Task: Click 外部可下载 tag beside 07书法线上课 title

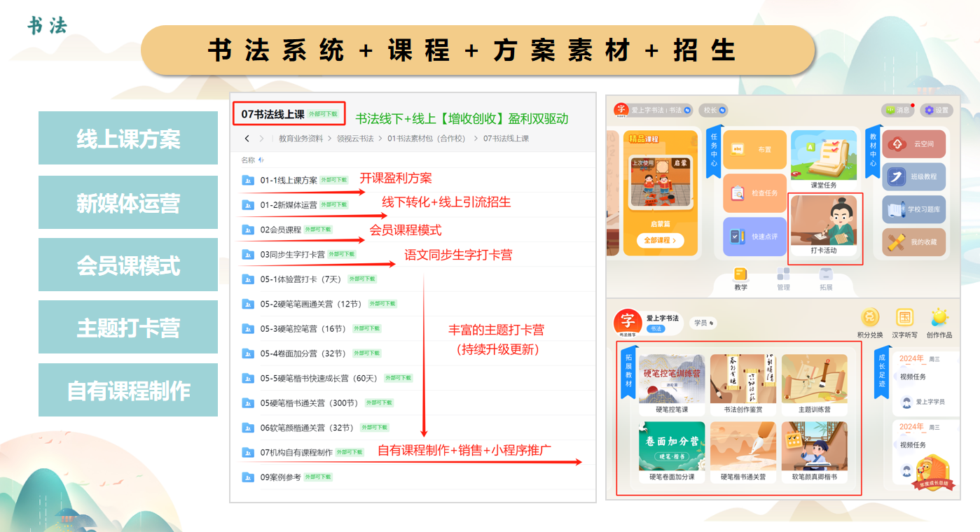Action: click(x=323, y=113)
